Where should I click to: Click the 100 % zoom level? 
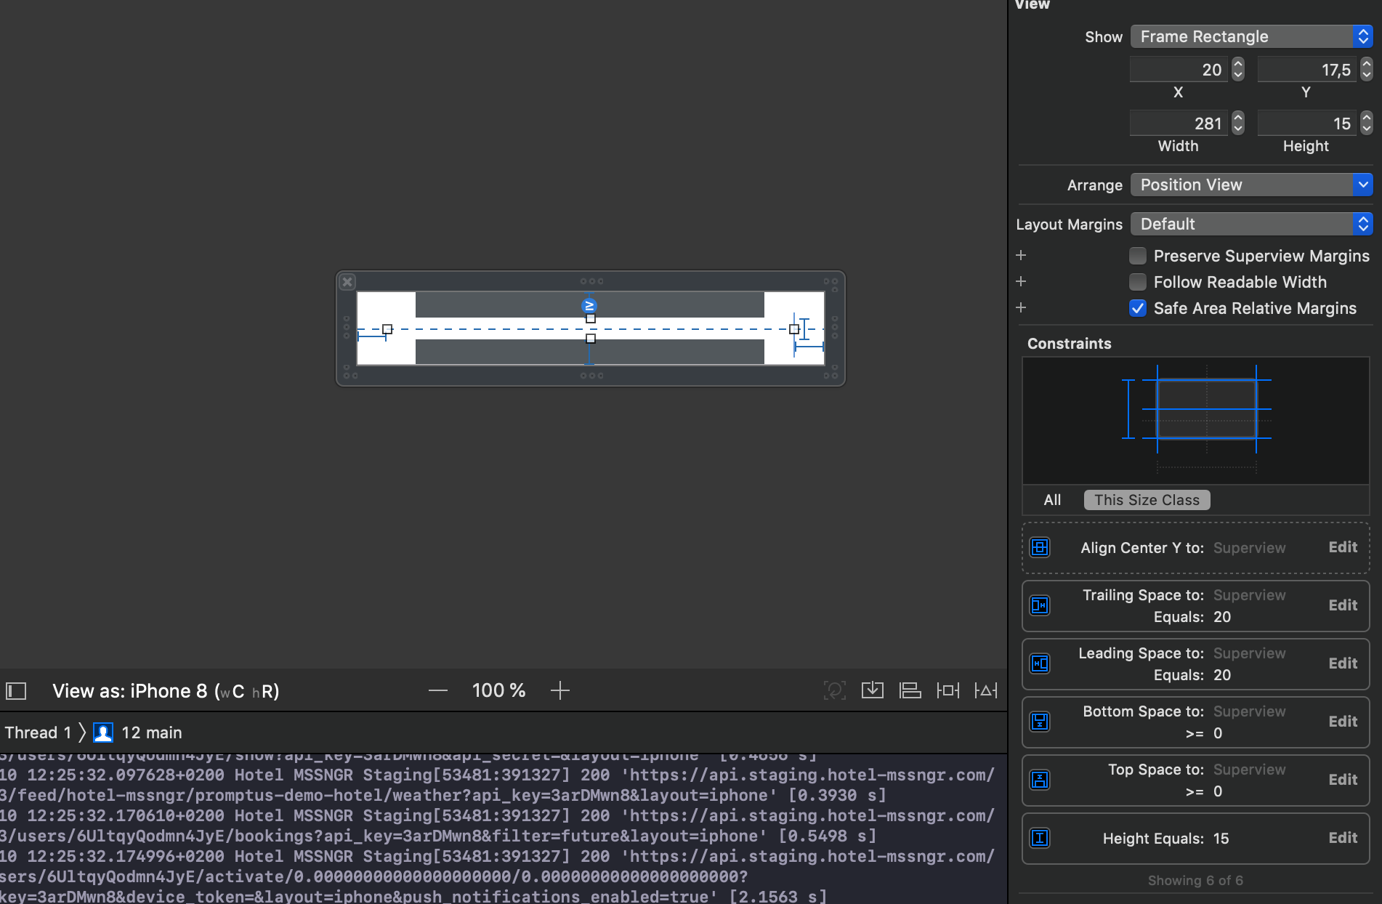point(498,690)
